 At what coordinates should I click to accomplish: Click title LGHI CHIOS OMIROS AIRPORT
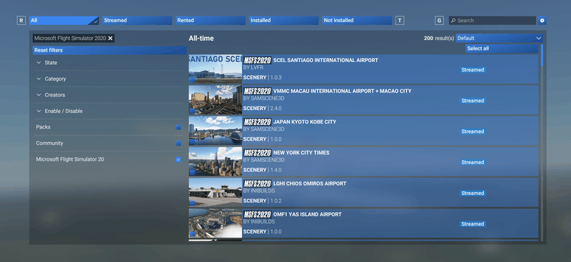coord(310,183)
